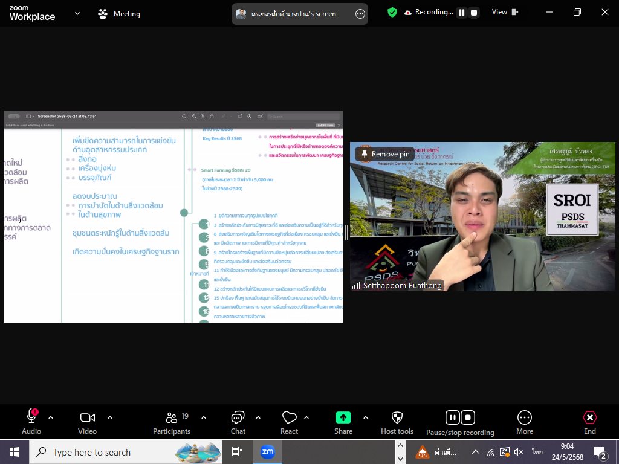Click the shared screen presenter label
This screenshot has width=619, height=464.
[293, 14]
